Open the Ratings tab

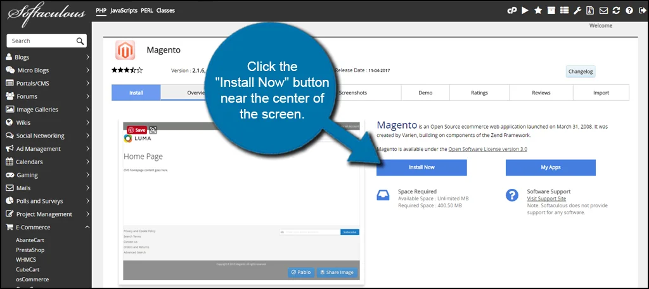tap(479, 93)
